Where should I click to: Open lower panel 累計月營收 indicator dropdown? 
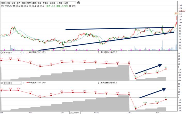coord(12,83)
